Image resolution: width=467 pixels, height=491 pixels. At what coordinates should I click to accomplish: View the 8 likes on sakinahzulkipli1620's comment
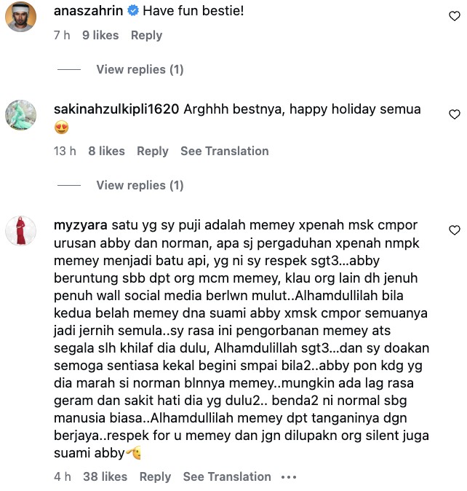click(106, 152)
